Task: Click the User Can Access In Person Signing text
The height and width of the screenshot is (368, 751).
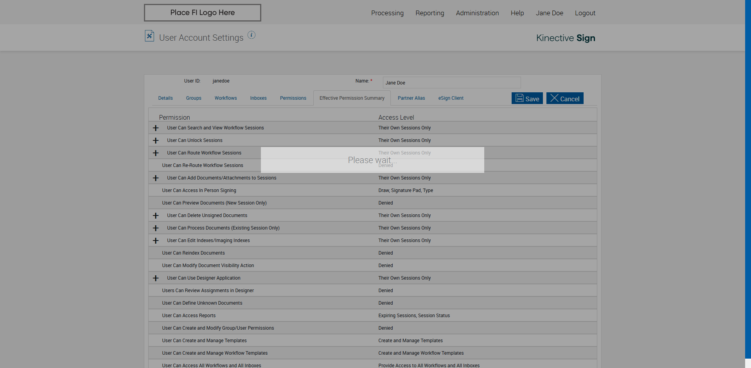Action: [x=199, y=190]
